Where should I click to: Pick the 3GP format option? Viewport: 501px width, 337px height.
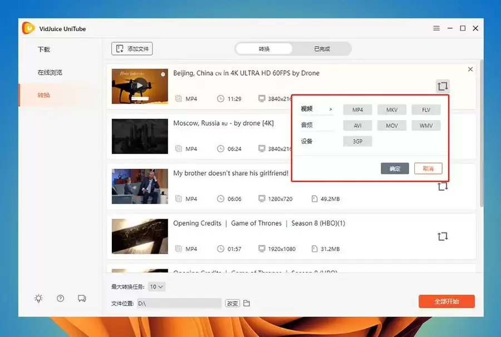(357, 141)
